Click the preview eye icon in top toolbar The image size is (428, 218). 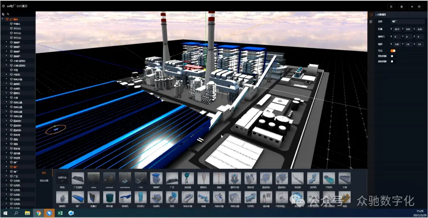pyautogui.click(x=412, y=6)
